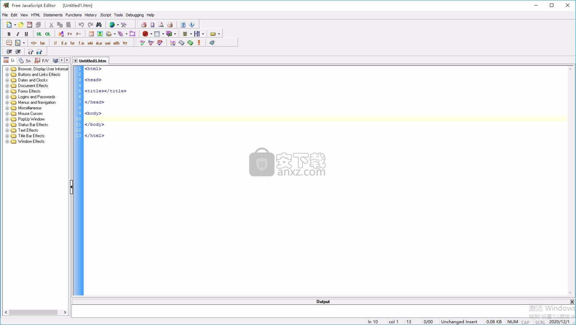Click the About info icon
Viewport: 576px width, 325px height.
click(x=192, y=24)
